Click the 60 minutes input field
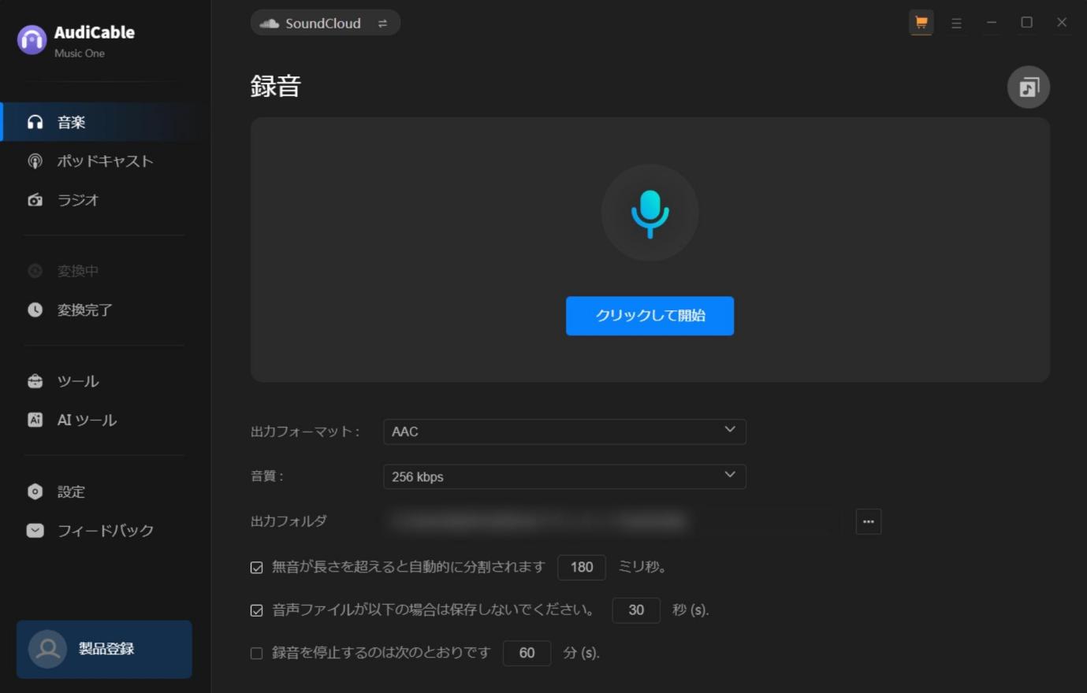The height and width of the screenshot is (693, 1087). pos(527,653)
